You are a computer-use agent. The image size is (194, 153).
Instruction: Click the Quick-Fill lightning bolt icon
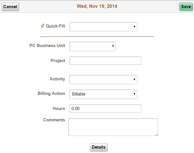tap(43, 26)
